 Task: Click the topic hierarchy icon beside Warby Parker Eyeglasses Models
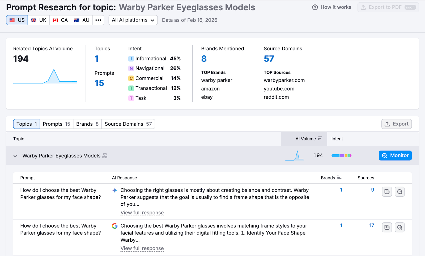pyautogui.click(x=105, y=156)
